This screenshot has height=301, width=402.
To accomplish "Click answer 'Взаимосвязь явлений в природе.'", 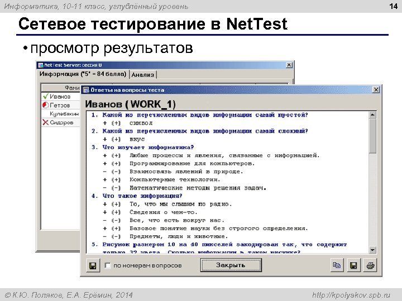I will [186, 172].
